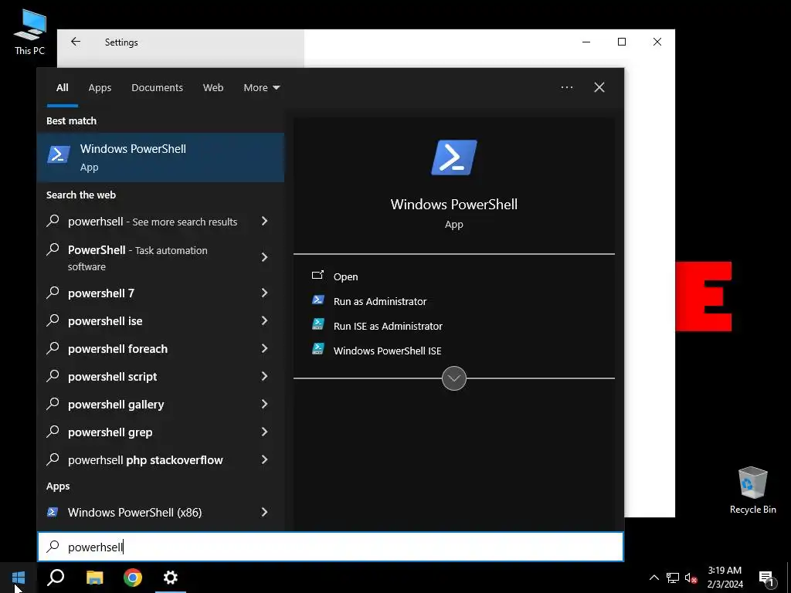Switch to the All search tab

(x=63, y=87)
